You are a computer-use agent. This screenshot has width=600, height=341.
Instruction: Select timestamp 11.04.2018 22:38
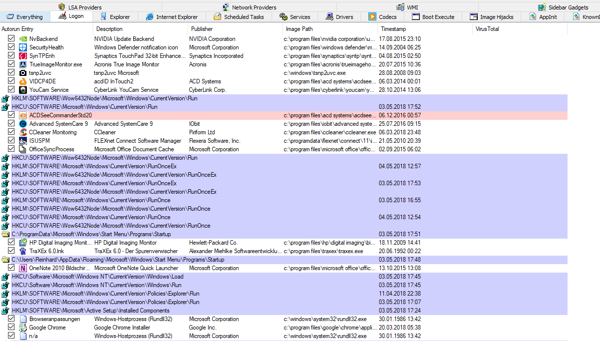[400, 294]
